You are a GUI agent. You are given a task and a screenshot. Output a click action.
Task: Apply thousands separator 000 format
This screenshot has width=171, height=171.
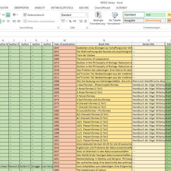click(74, 21)
